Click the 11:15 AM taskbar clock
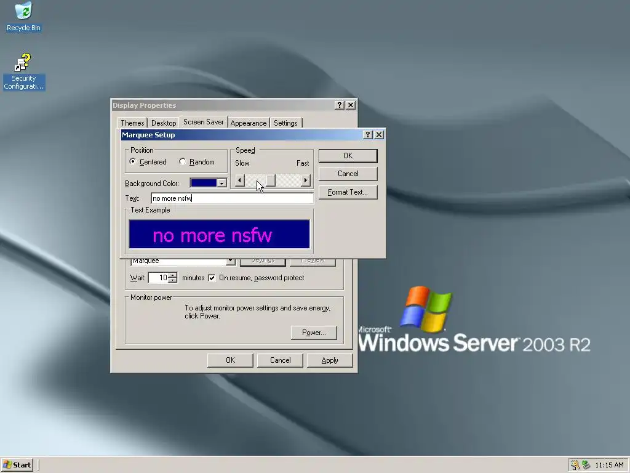This screenshot has width=630, height=473. (609, 465)
